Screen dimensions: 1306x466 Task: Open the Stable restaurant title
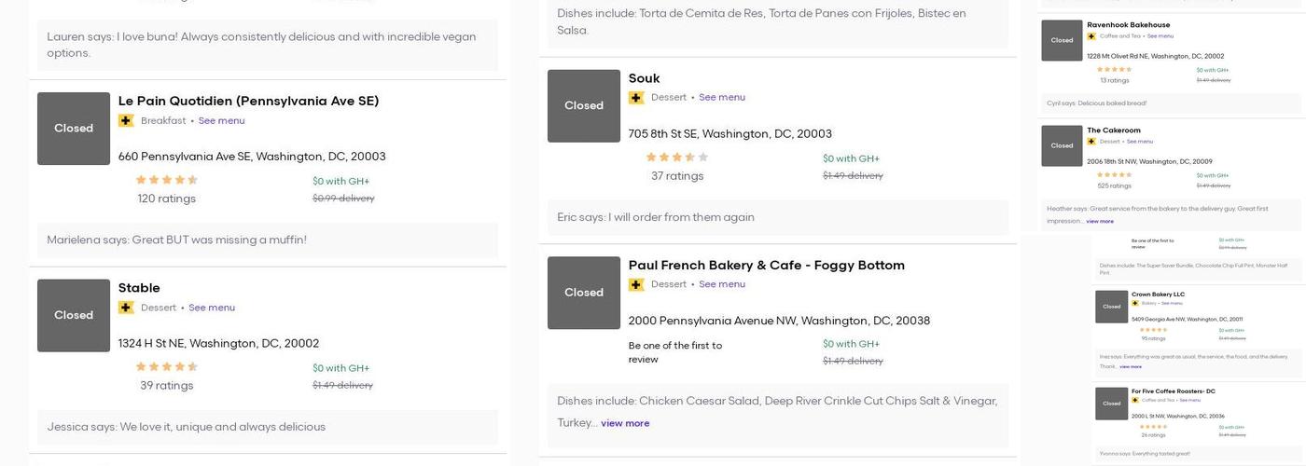pos(139,288)
